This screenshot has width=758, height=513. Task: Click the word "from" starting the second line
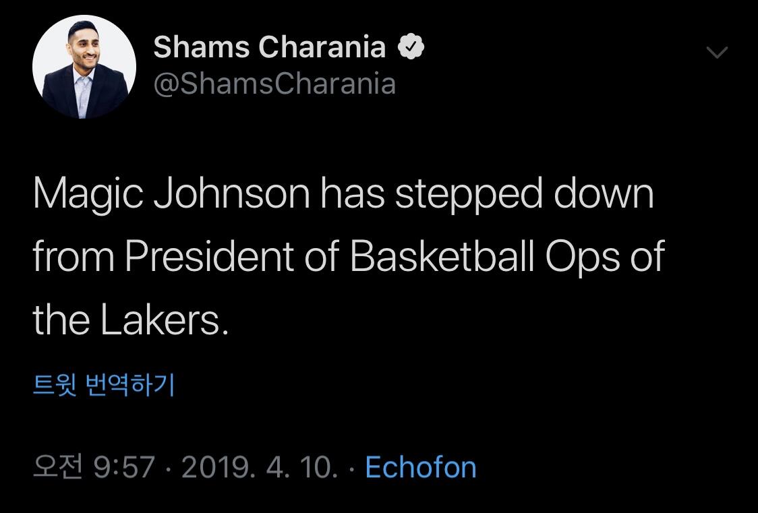point(72,258)
